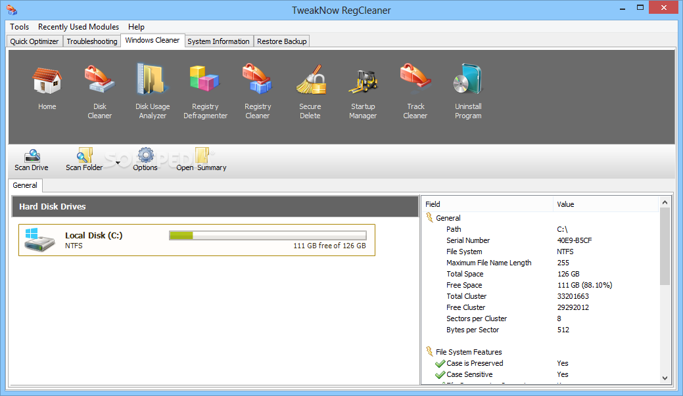Image resolution: width=683 pixels, height=396 pixels.
Task: Select the Bytes per Sector row
Action: (x=540, y=330)
